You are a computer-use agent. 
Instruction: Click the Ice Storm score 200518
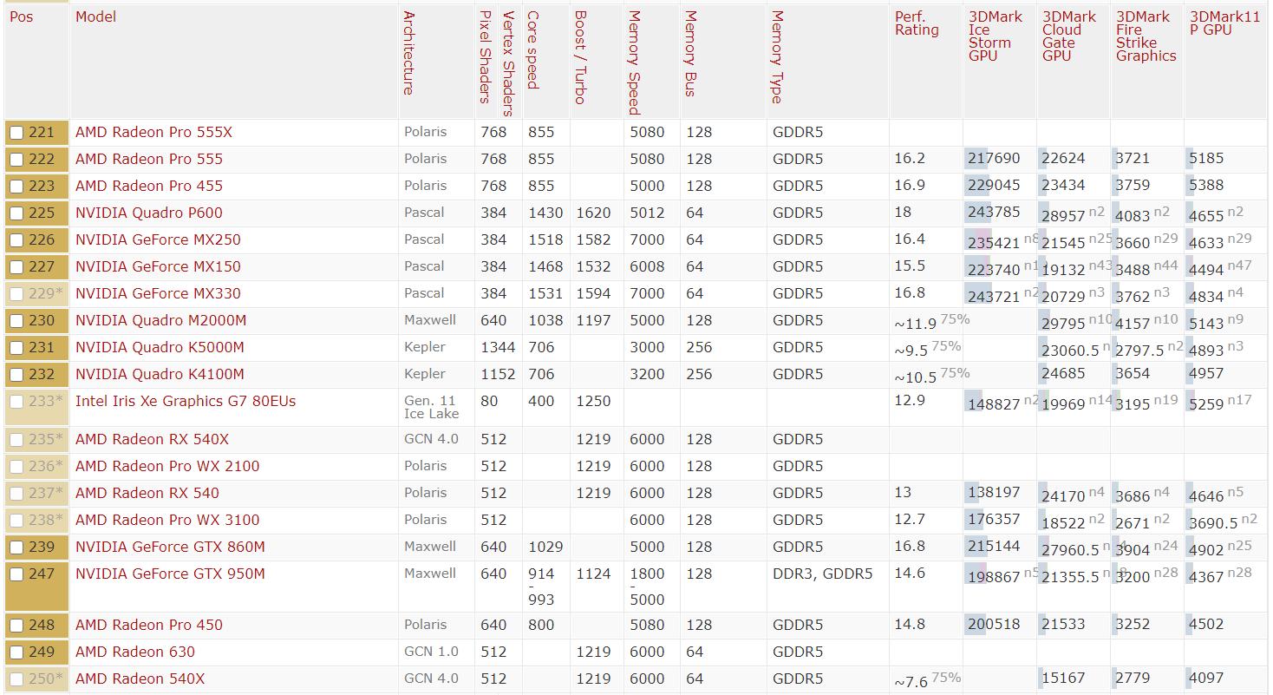click(x=995, y=626)
